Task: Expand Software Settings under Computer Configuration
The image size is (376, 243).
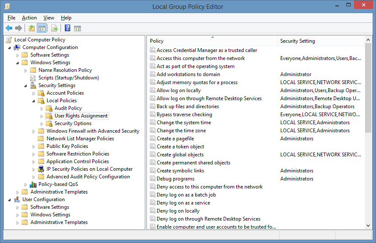Action: [x=17, y=55]
